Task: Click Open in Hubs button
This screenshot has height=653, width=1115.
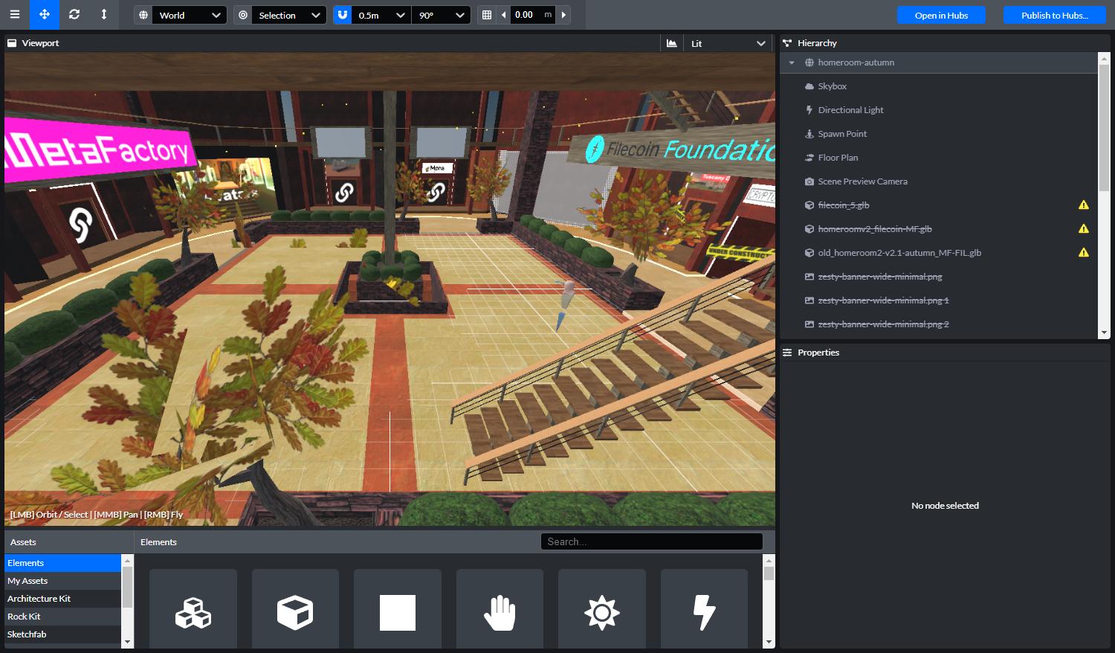Action: tap(941, 15)
